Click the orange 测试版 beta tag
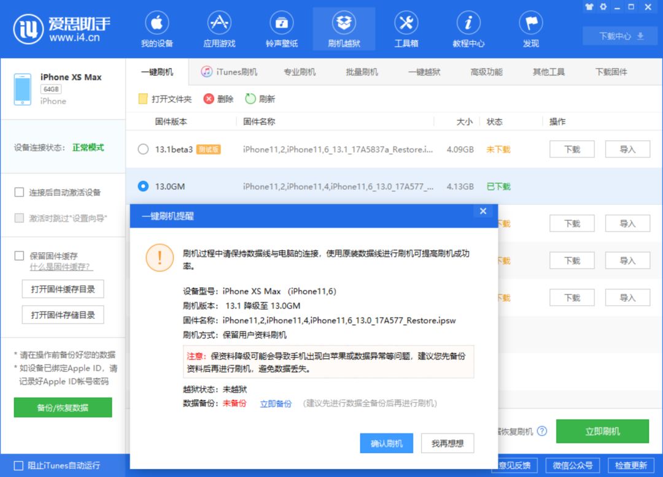 pyautogui.click(x=209, y=149)
